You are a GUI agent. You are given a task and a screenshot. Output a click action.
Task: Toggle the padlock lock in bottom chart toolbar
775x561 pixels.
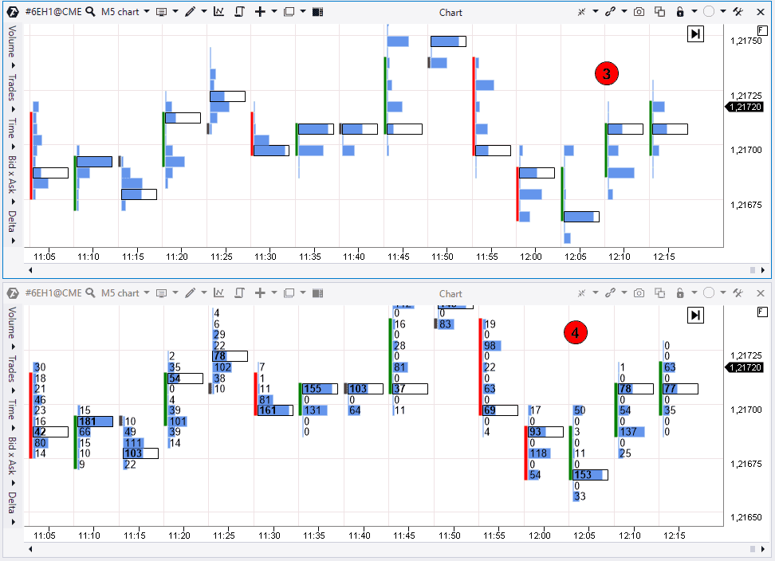click(x=680, y=293)
